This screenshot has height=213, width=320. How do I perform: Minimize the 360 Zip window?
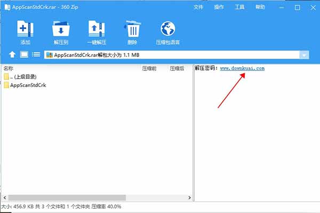[x=282, y=7]
